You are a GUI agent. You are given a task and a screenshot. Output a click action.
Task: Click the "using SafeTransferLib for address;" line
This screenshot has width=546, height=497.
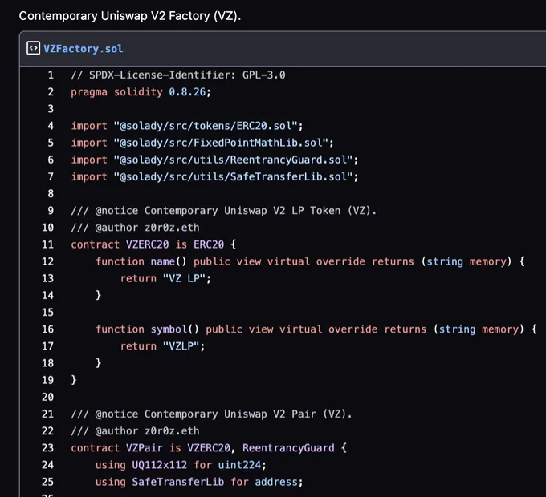[x=199, y=482]
